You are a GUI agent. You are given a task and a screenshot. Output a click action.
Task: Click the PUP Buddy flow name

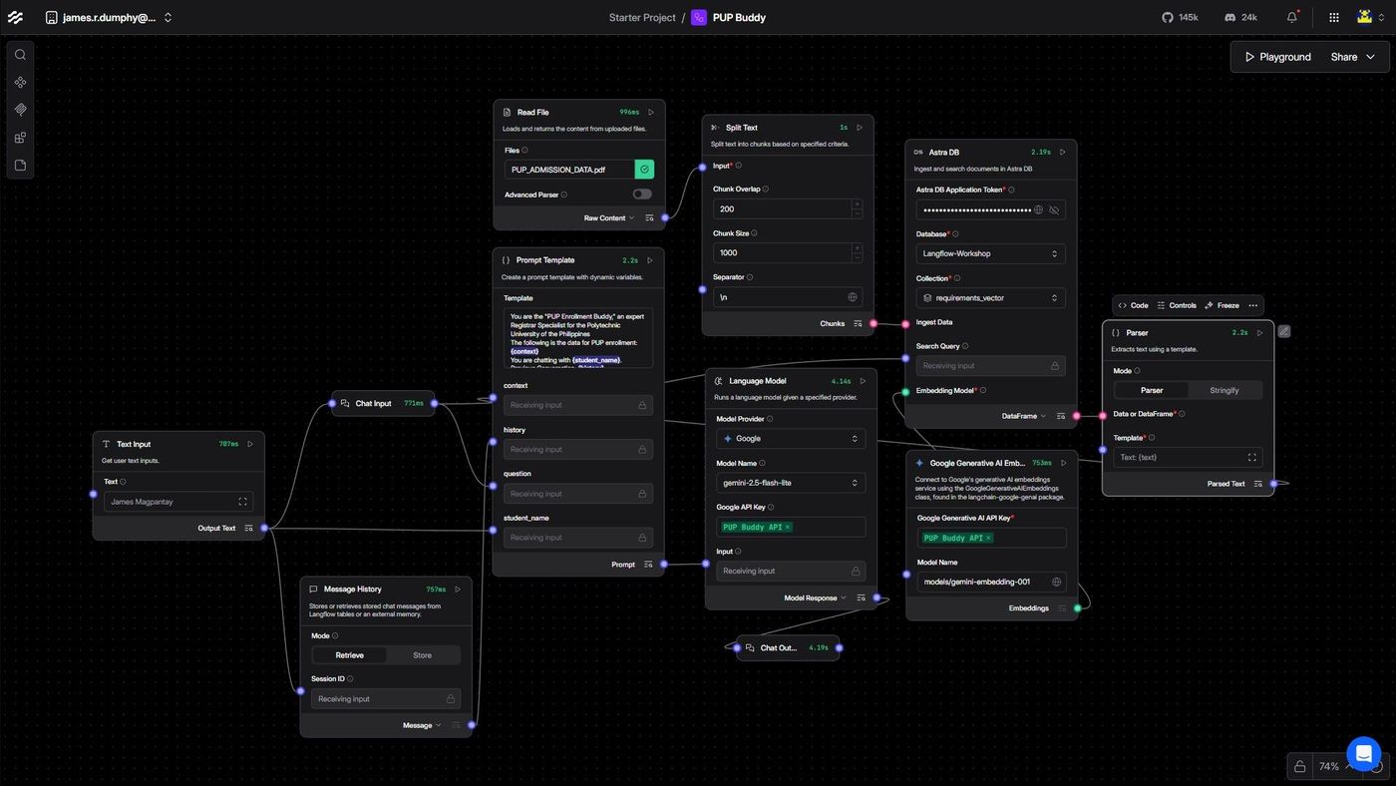tap(739, 17)
